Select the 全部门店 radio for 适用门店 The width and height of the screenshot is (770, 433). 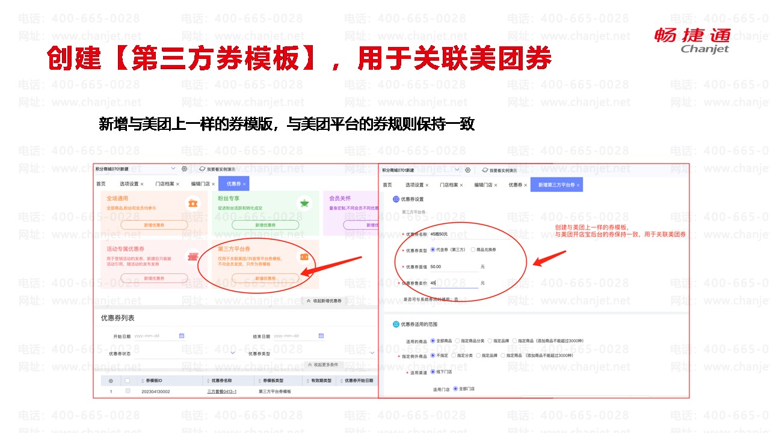[455, 389]
